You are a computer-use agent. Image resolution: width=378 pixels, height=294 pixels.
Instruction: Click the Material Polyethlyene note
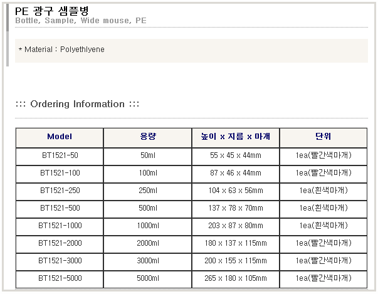[61, 49]
